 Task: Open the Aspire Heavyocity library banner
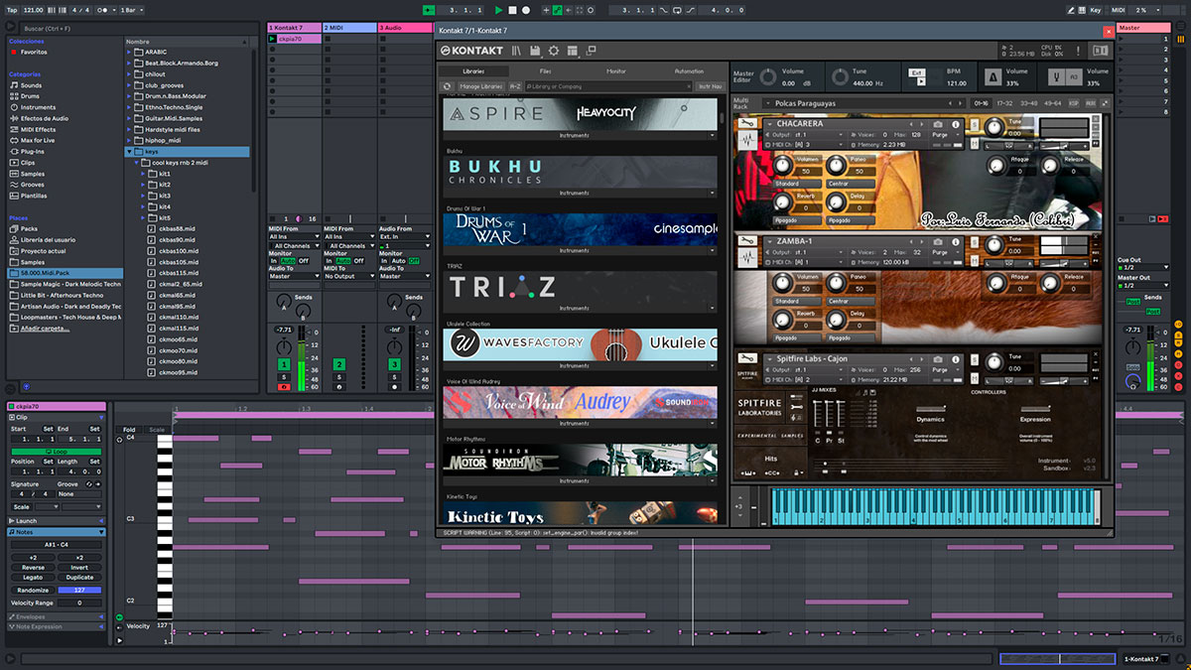coord(581,113)
